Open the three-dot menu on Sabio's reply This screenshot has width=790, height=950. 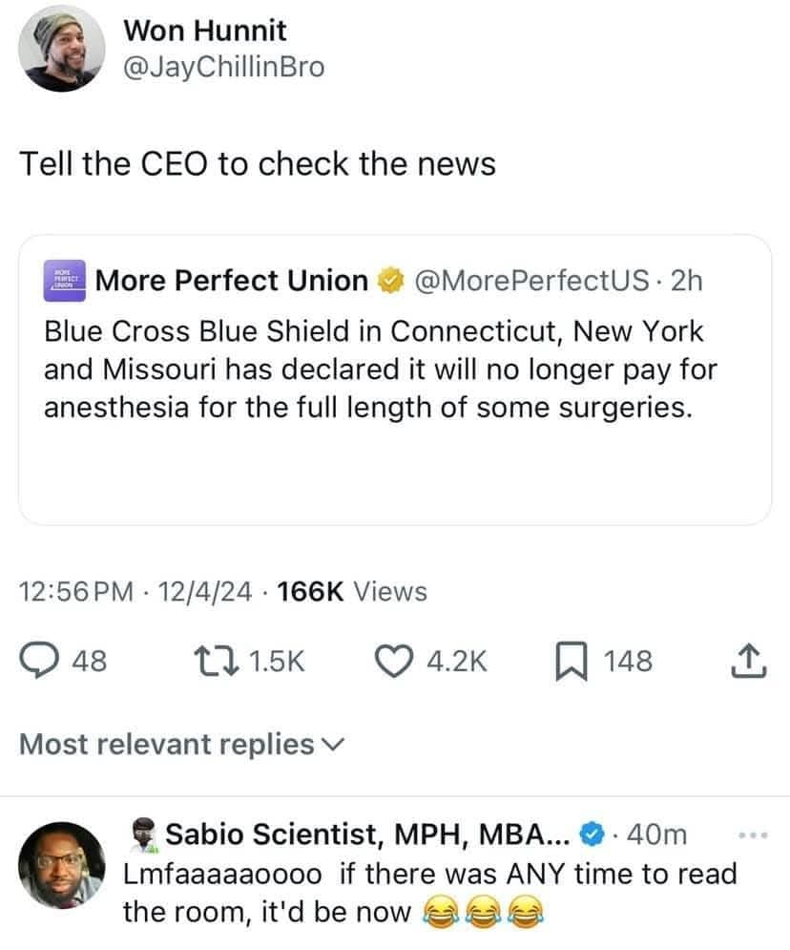754,834
